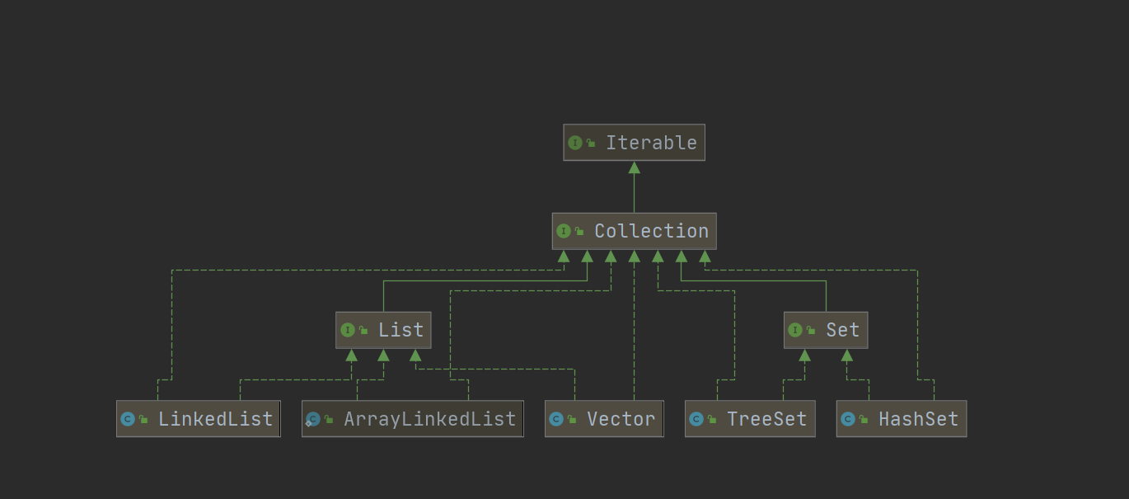Select the LinkedList class label
1129x499 pixels.
(x=215, y=419)
